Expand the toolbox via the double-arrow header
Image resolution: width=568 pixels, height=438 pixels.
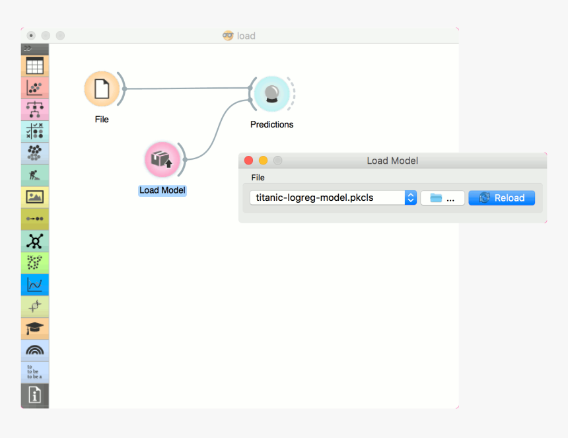pyautogui.click(x=34, y=49)
